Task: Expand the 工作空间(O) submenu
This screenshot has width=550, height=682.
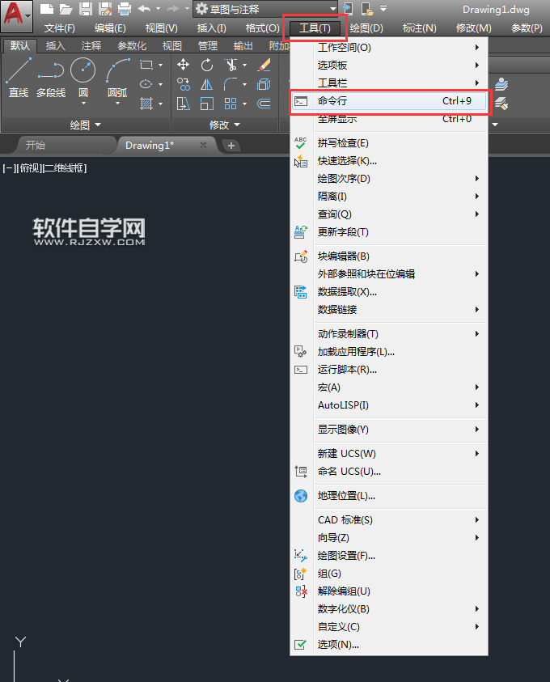Action: coord(389,48)
